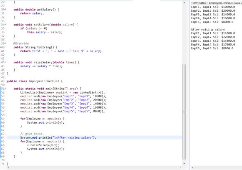Click line number 49 in the gutter
The width and height of the screenshot is (242, 170).
click(x=3, y=81)
